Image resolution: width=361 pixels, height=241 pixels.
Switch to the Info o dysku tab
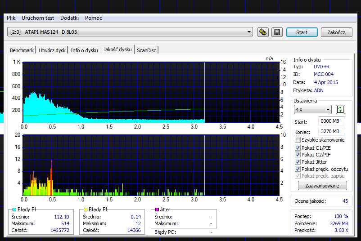[x=84, y=50]
